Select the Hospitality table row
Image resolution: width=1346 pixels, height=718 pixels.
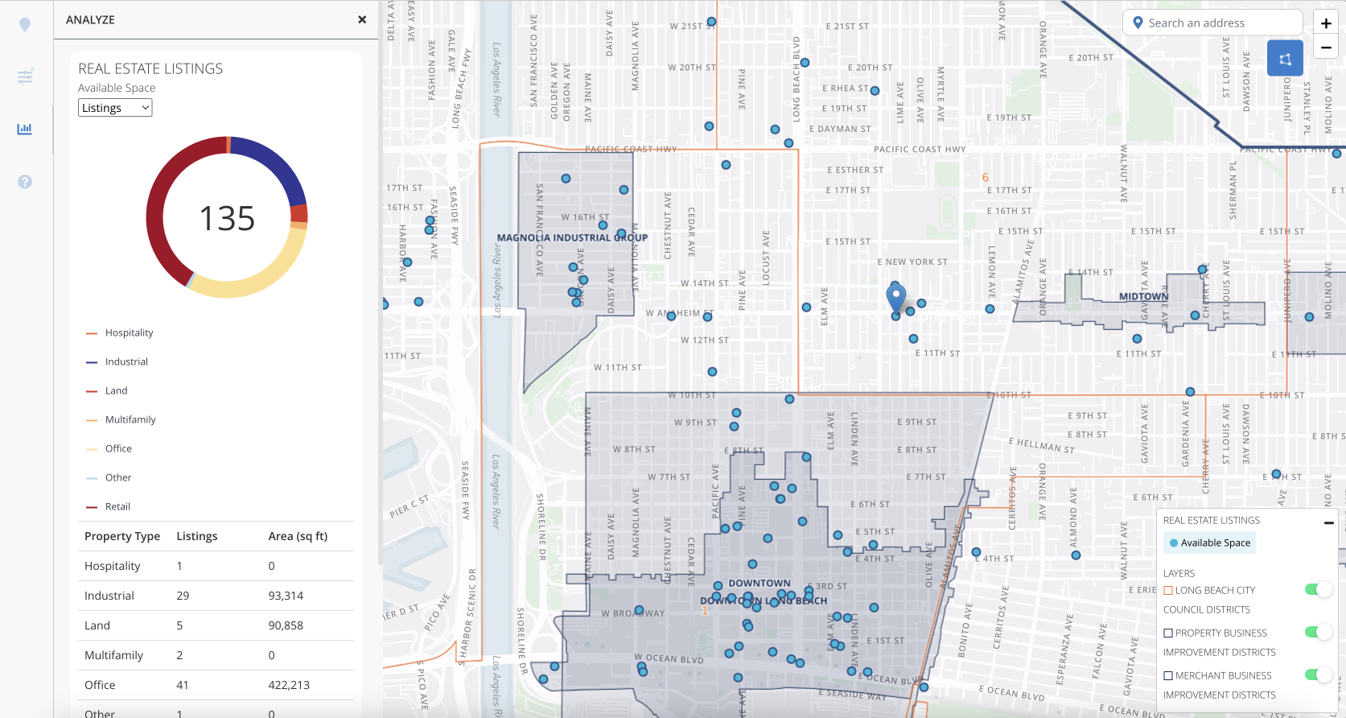(216, 566)
